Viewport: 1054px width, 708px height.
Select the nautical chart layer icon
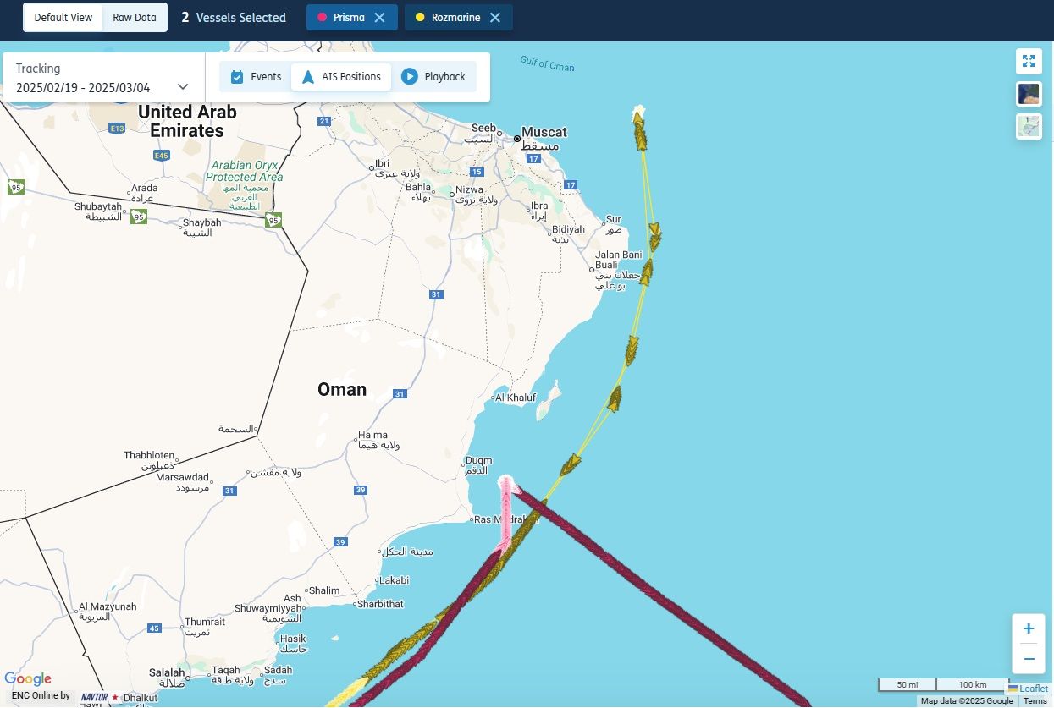(1029, 126)
